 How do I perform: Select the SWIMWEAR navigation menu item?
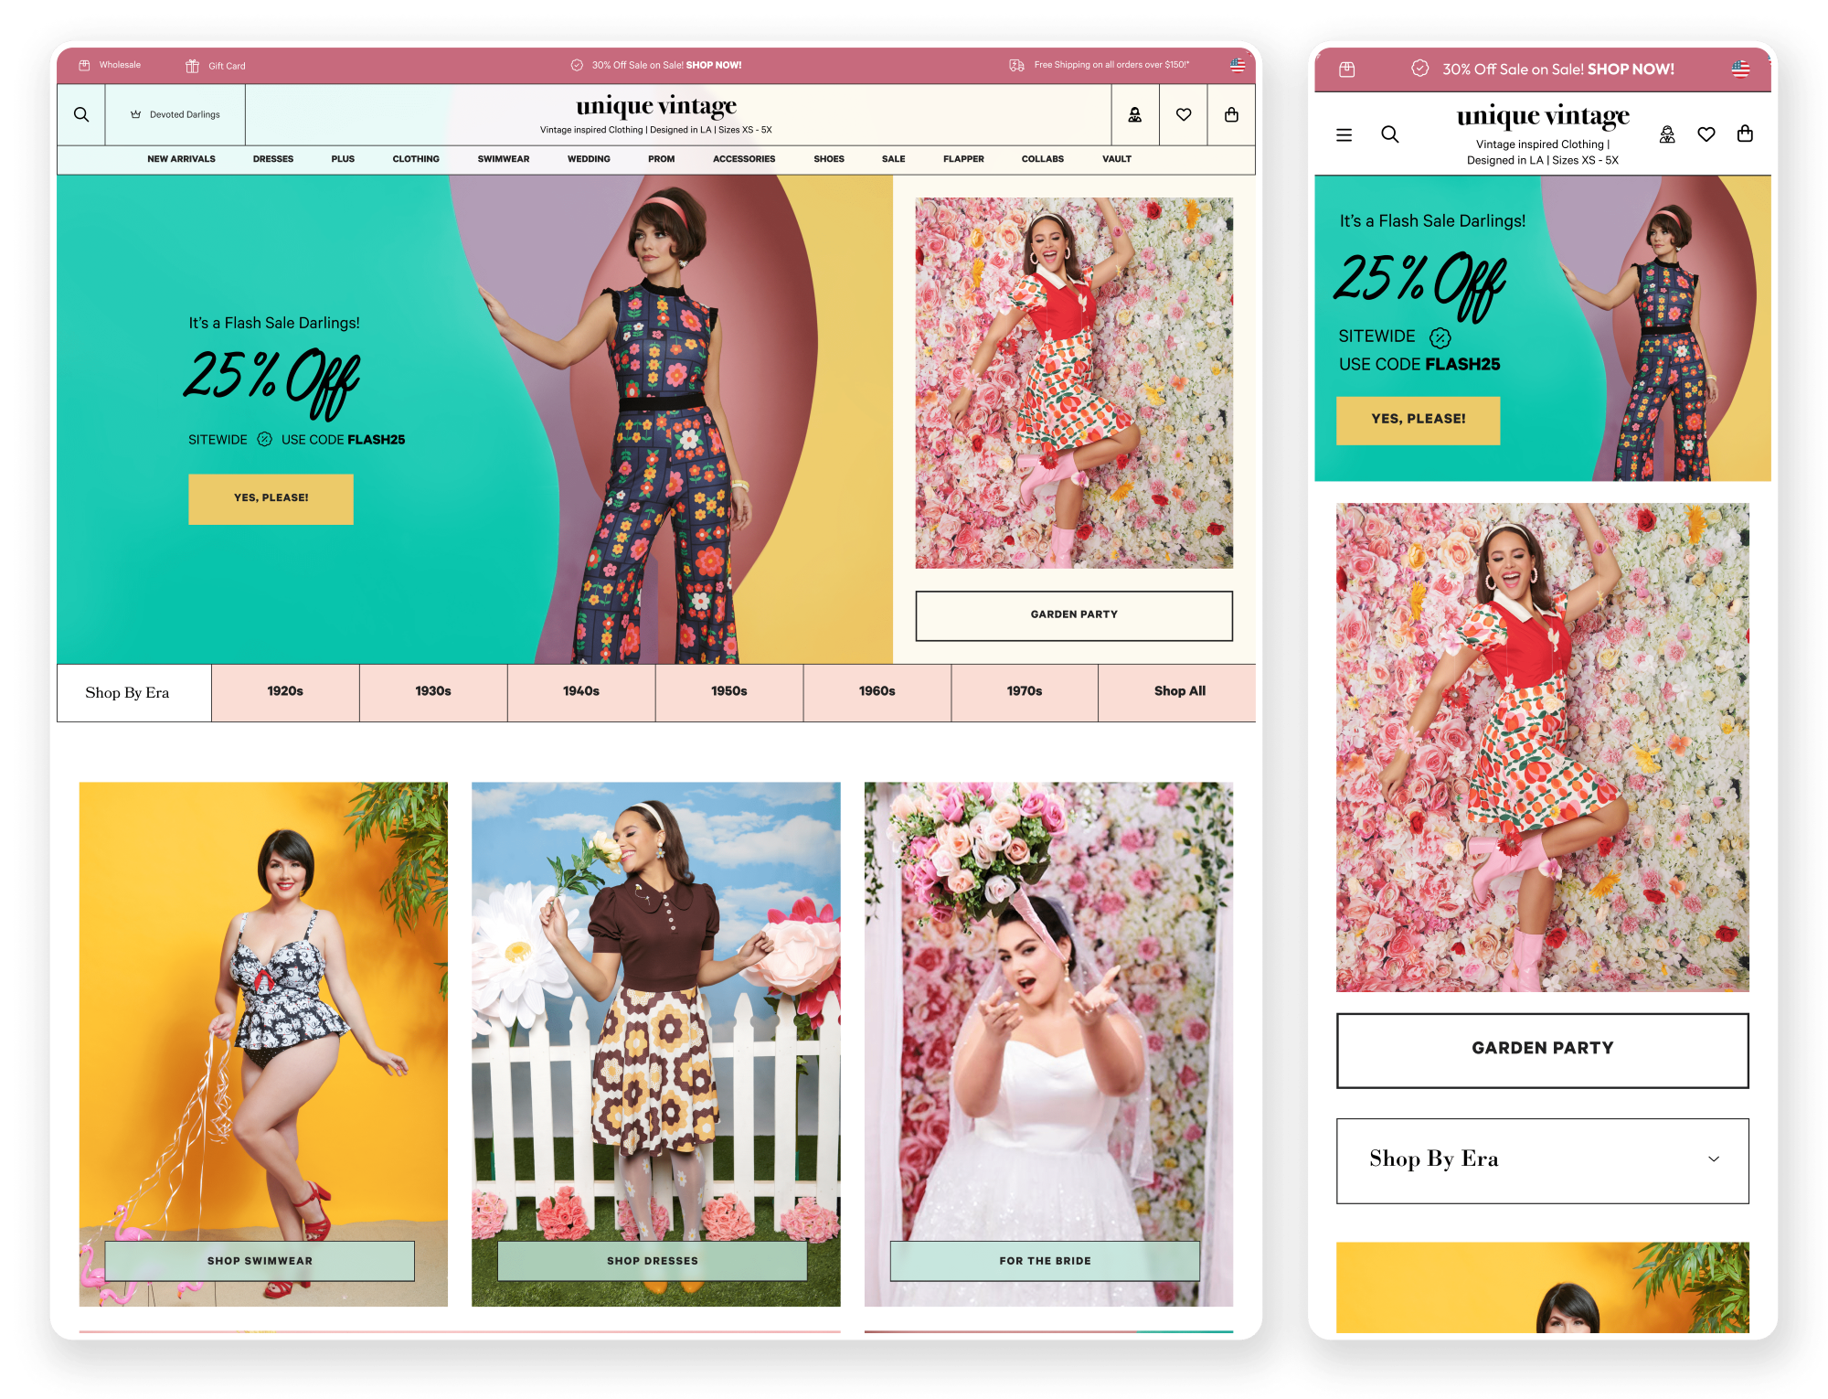(503, 159)
